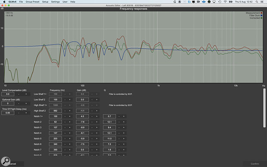The width and height of the screenshot is (267, 167).
Task: Increase Notch 5 Q with plus button
Action: [124, 139]
